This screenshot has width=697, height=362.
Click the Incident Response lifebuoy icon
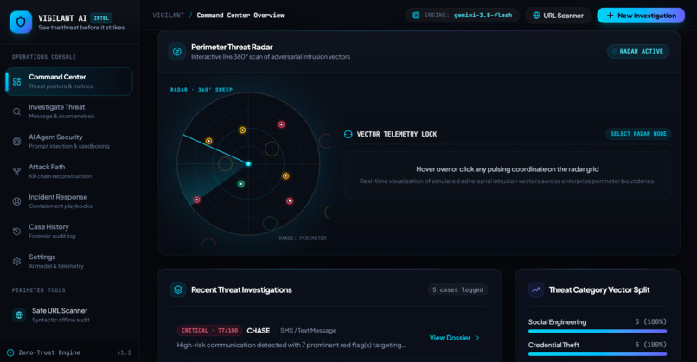point(17,201)
